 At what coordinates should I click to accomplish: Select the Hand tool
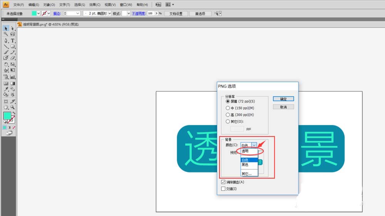[x=6, y=107]
